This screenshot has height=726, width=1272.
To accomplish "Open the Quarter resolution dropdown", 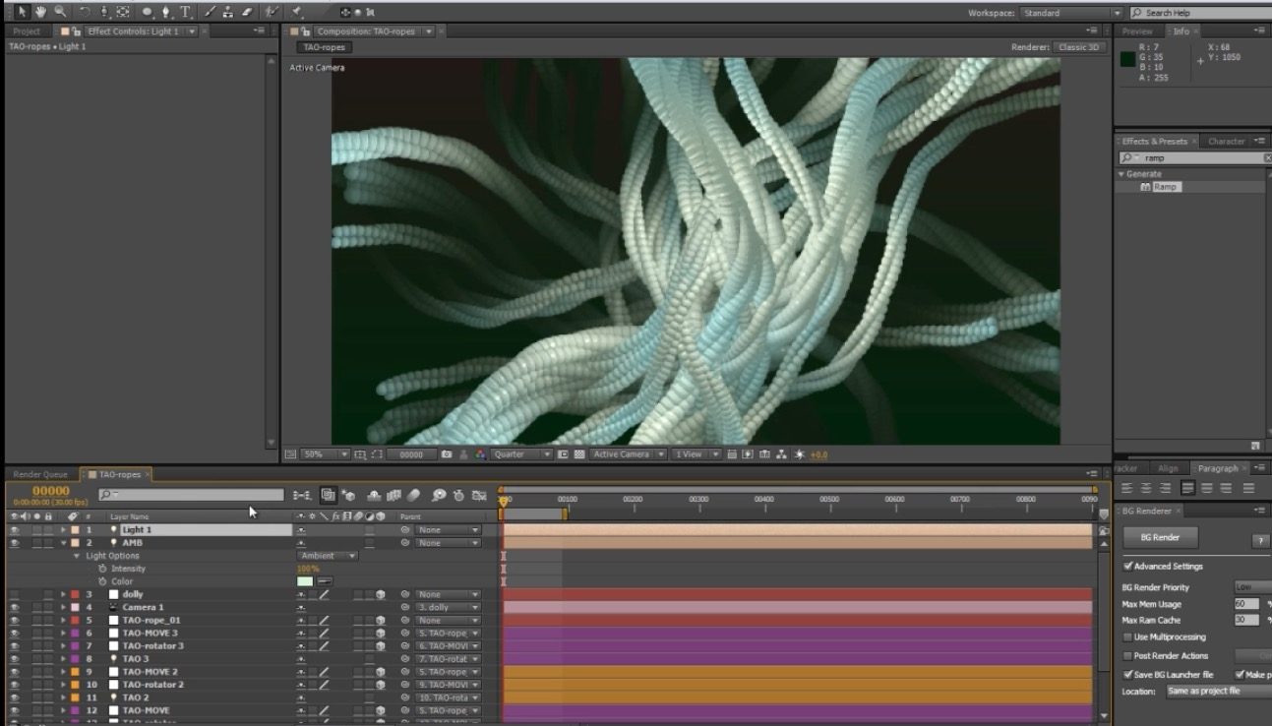I will [x=522, y=454].
